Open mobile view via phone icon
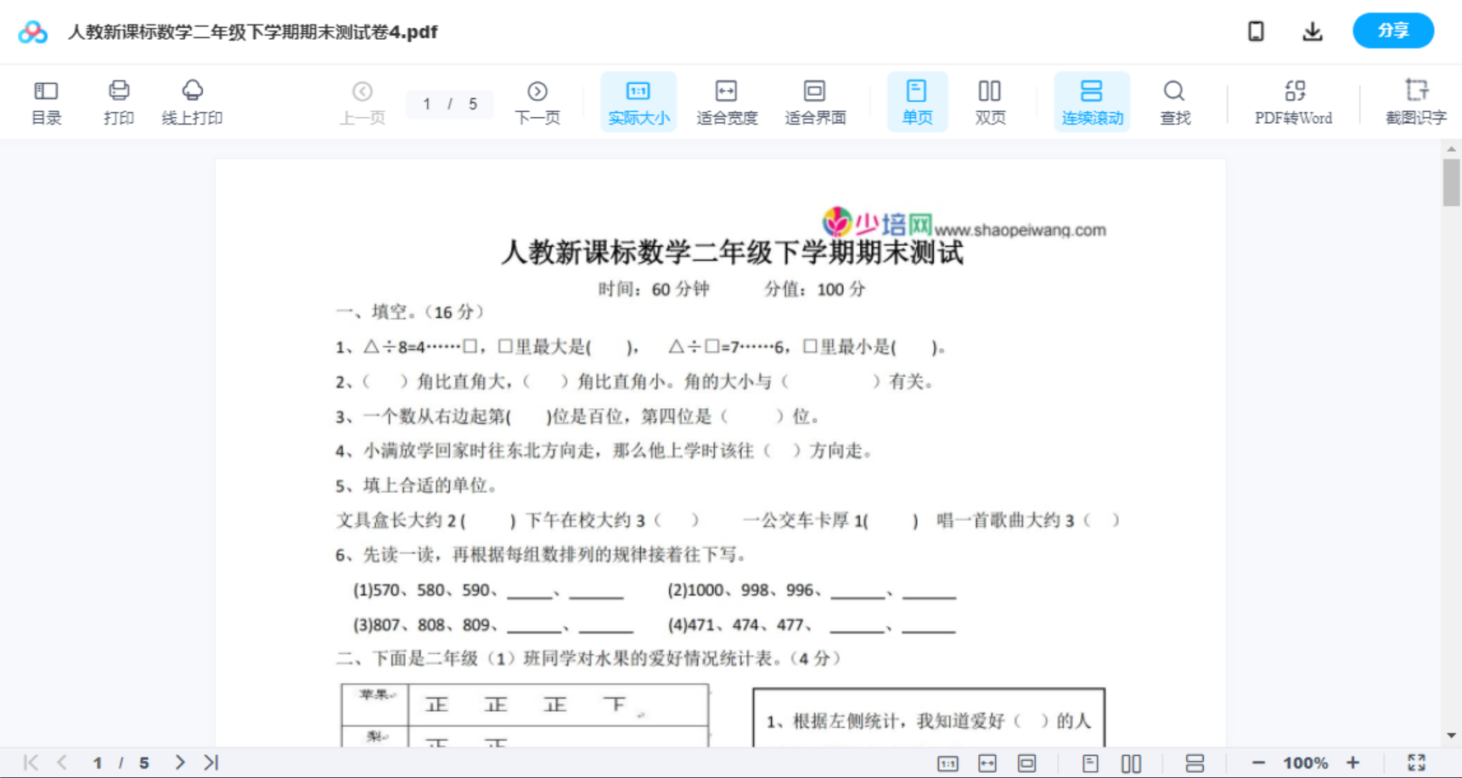This screenshot has width=1462, height=778. pos(1256,31)
